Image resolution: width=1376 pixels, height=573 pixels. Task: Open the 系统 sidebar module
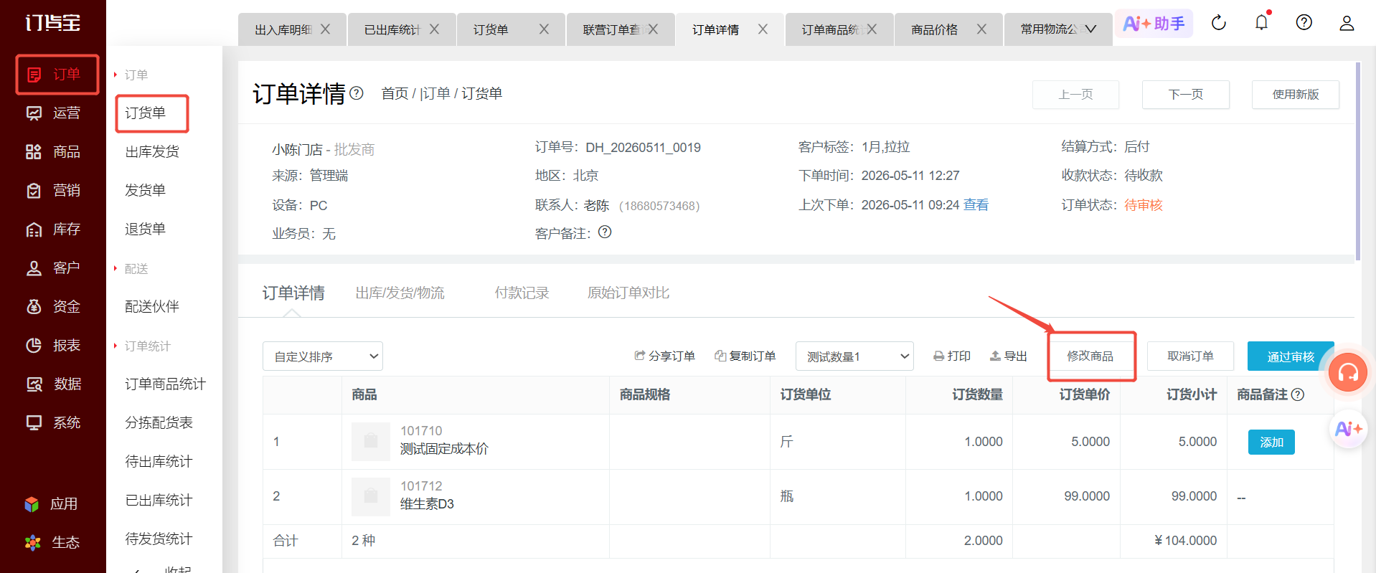click(53, 423)
